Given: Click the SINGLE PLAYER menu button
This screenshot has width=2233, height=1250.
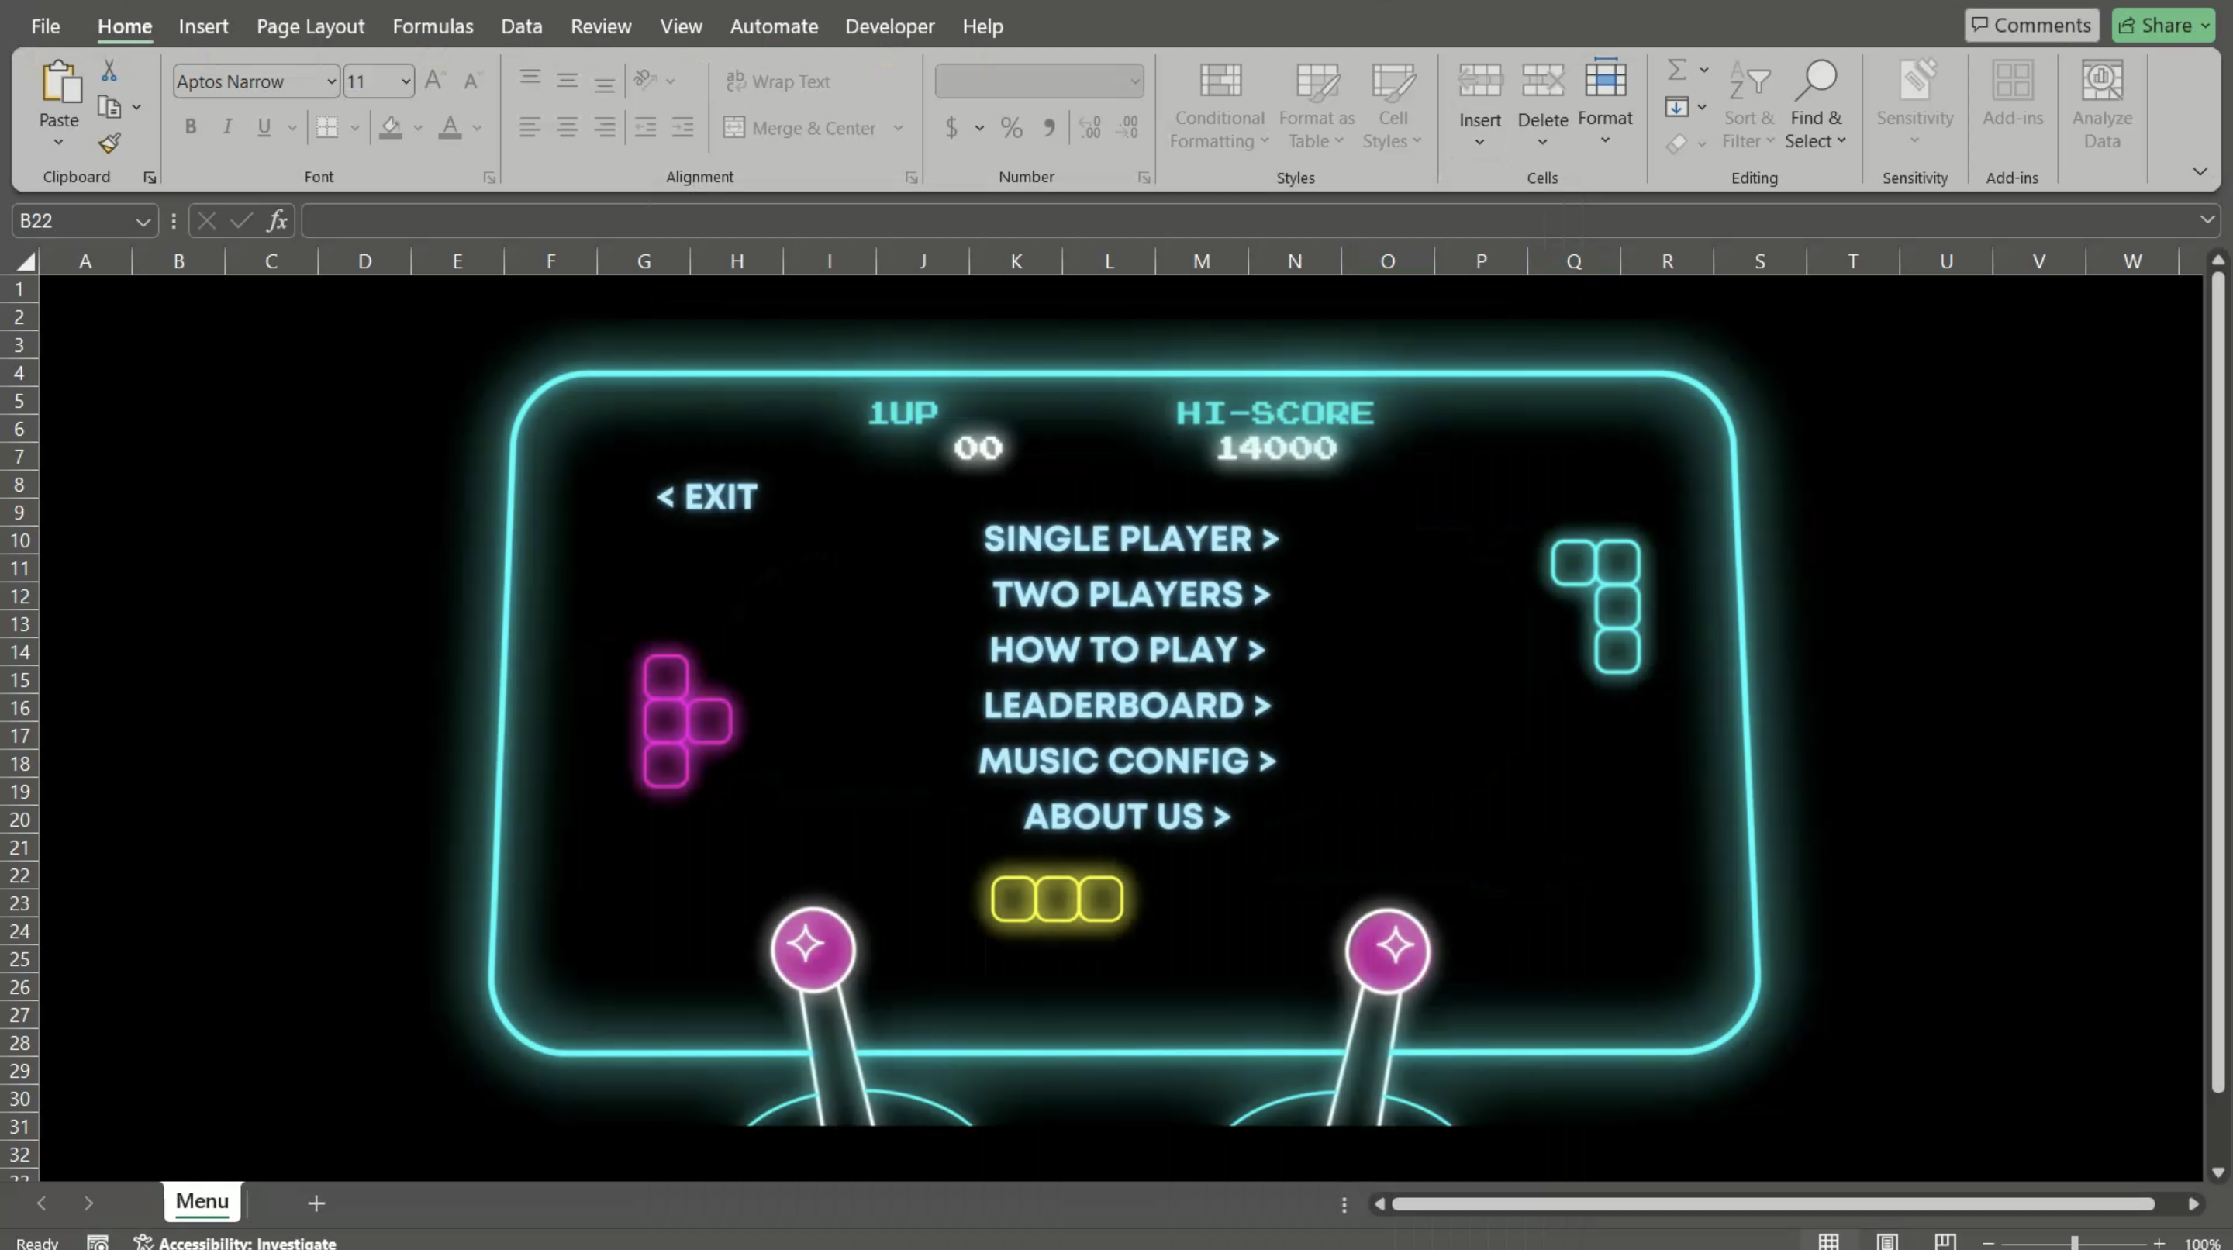Looking at the screenshot, I should [1130, 539].
